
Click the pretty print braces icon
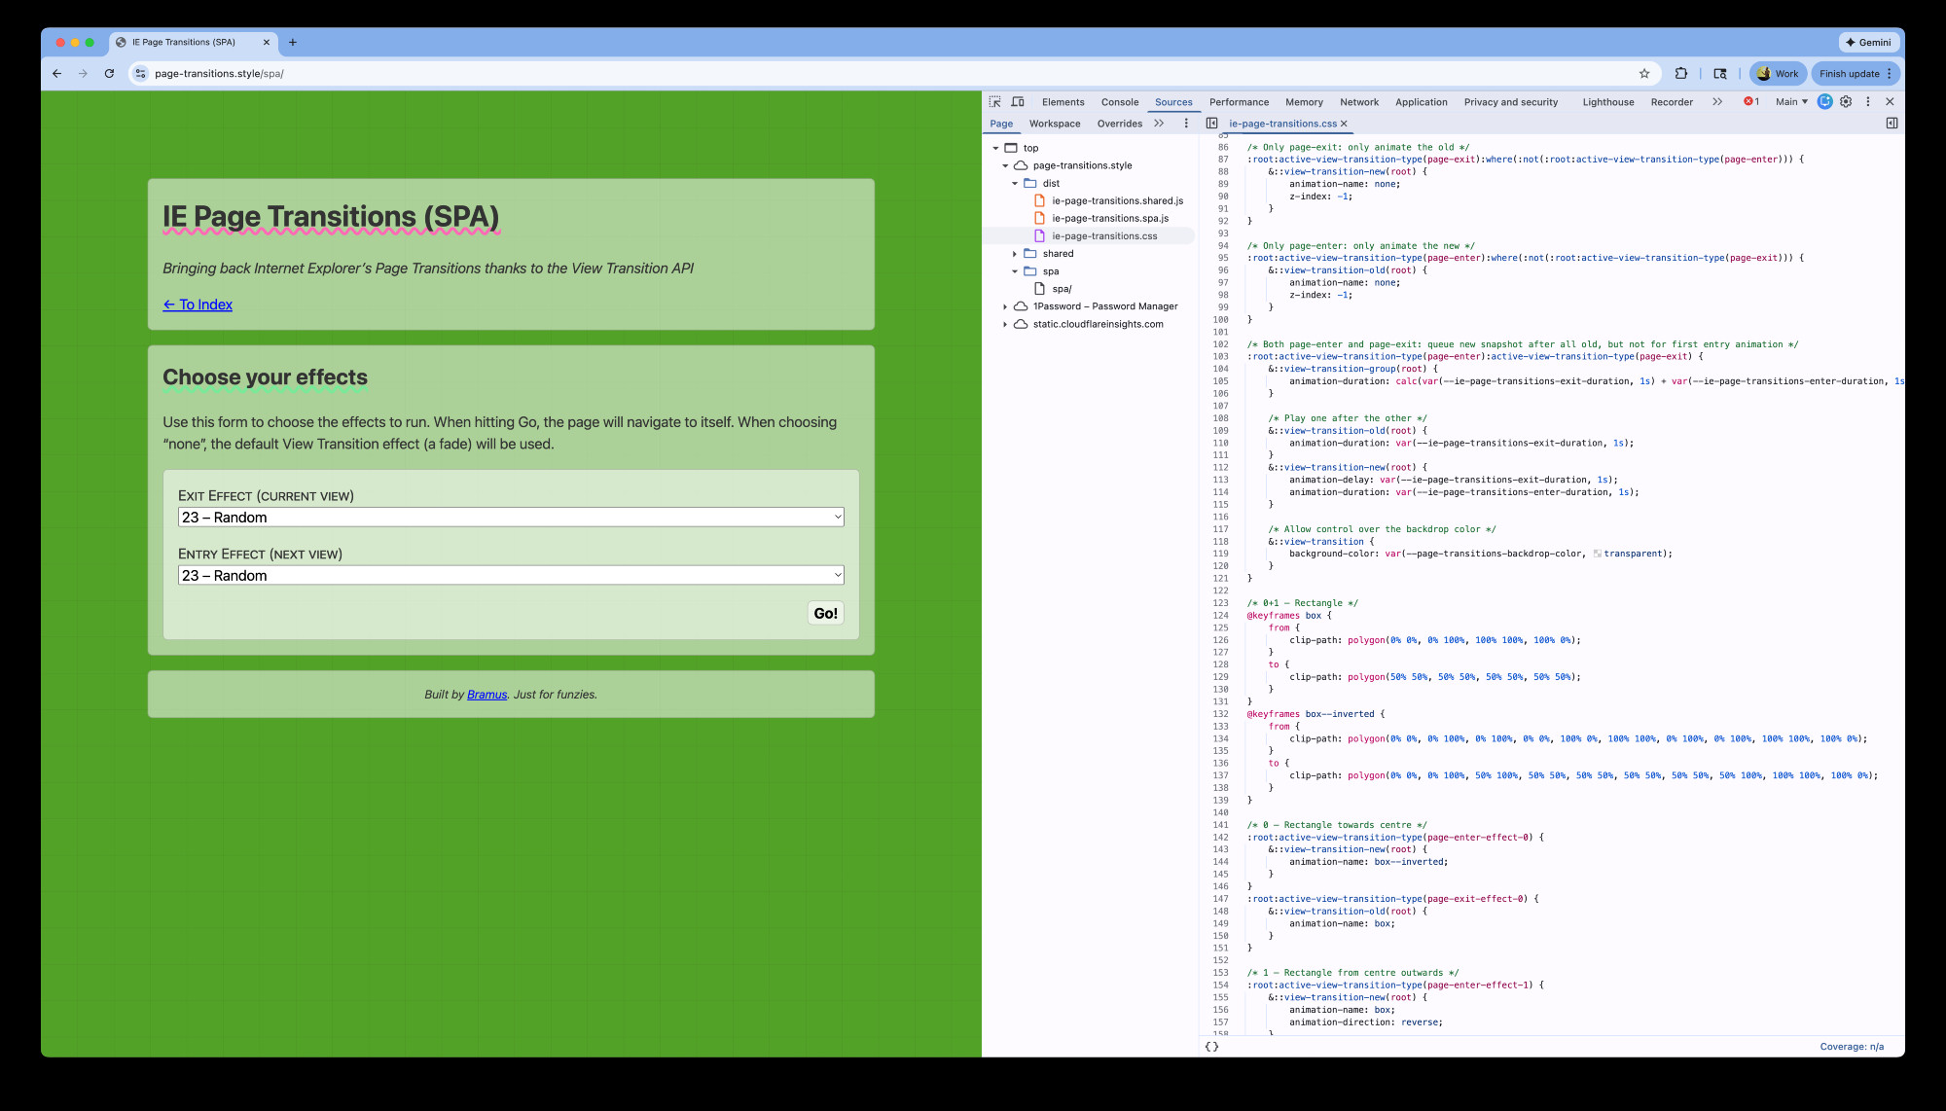(x=1211, y=1047)
